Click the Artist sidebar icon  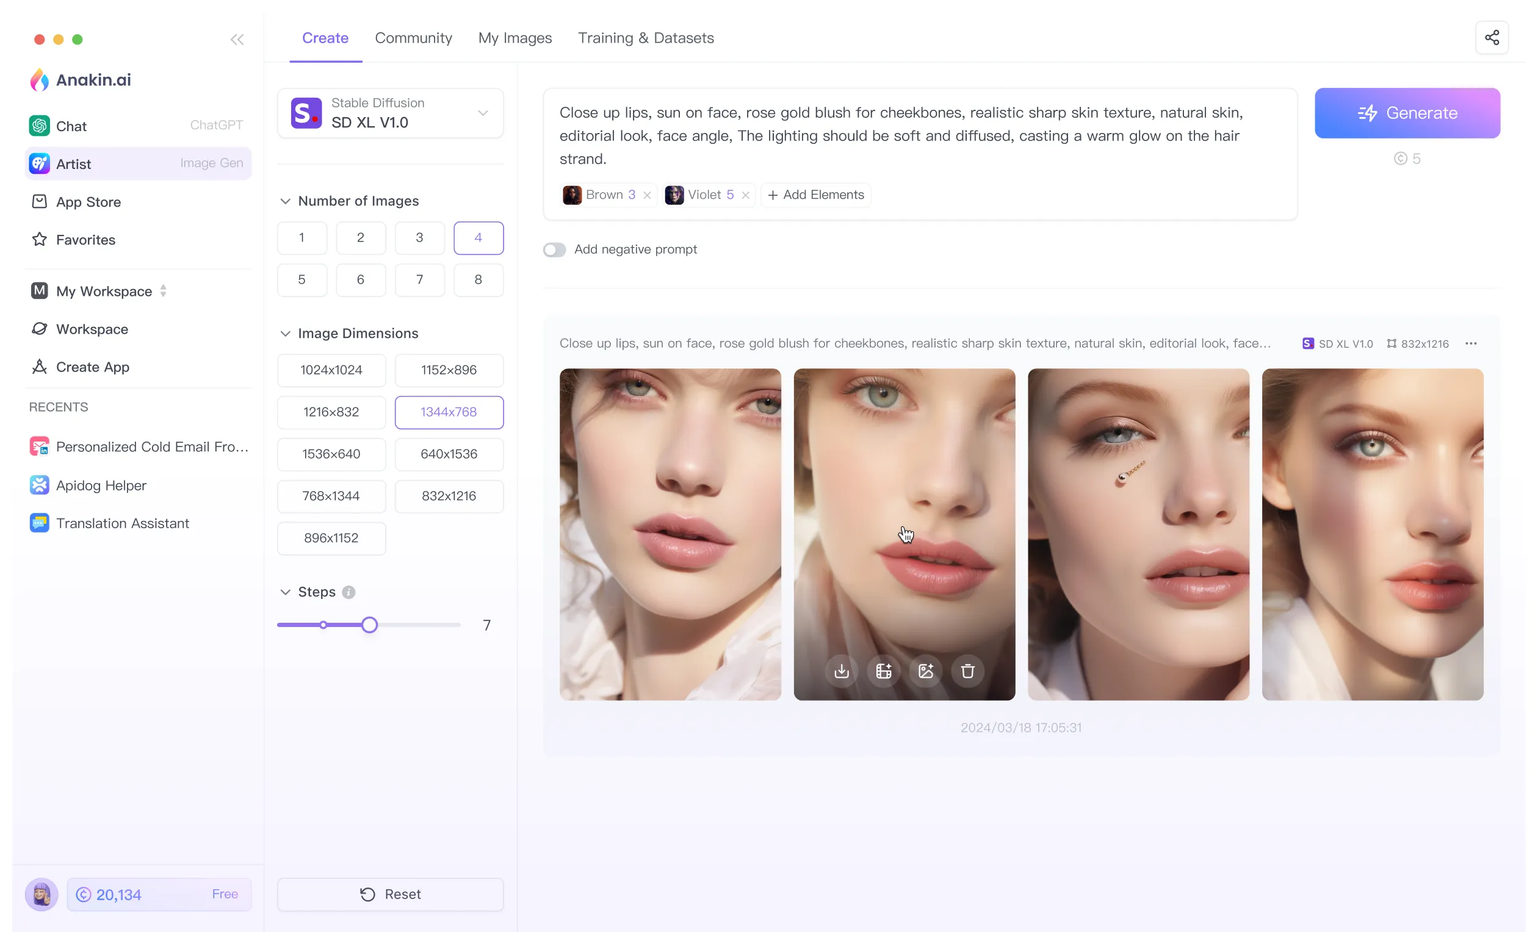(40, 163)
